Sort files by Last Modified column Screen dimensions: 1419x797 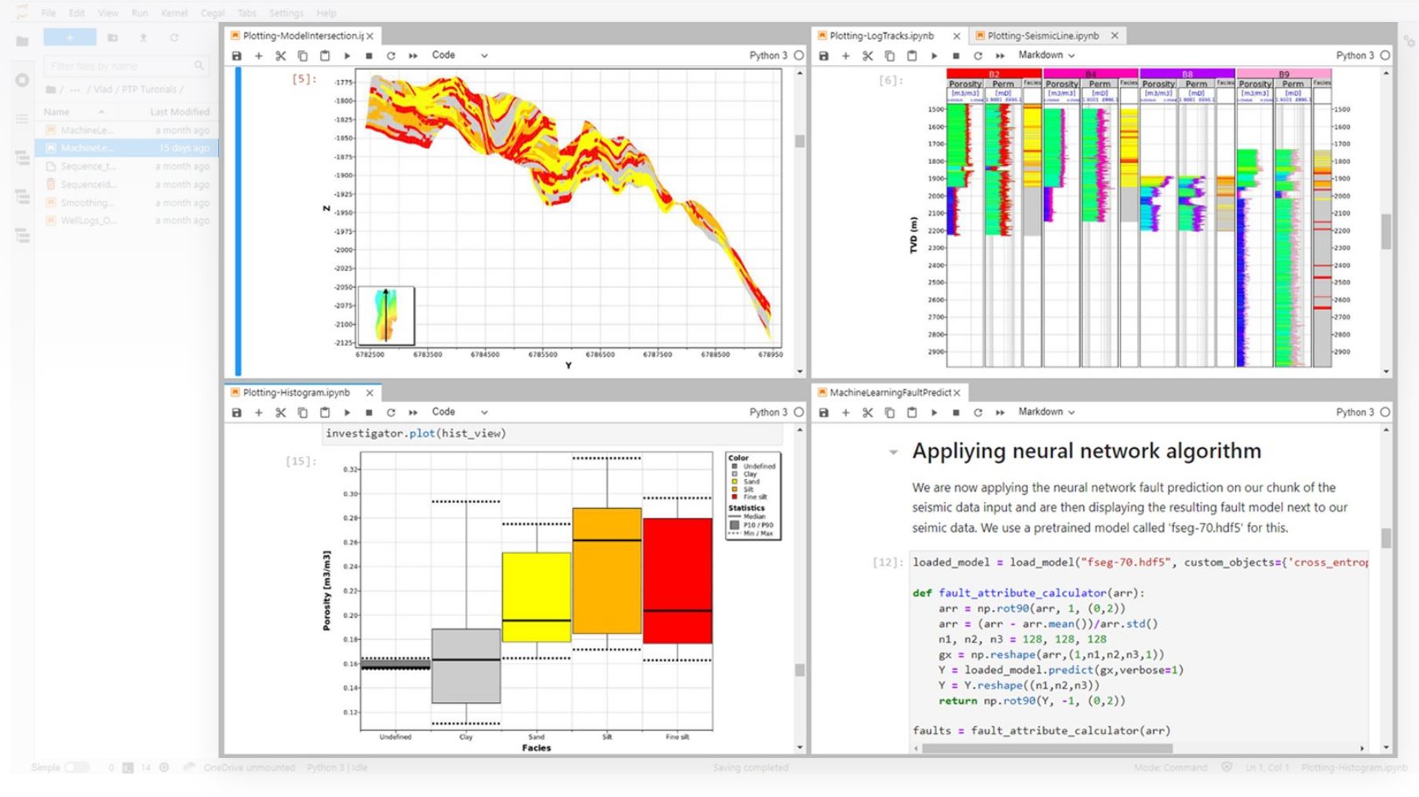pos(180,112)
